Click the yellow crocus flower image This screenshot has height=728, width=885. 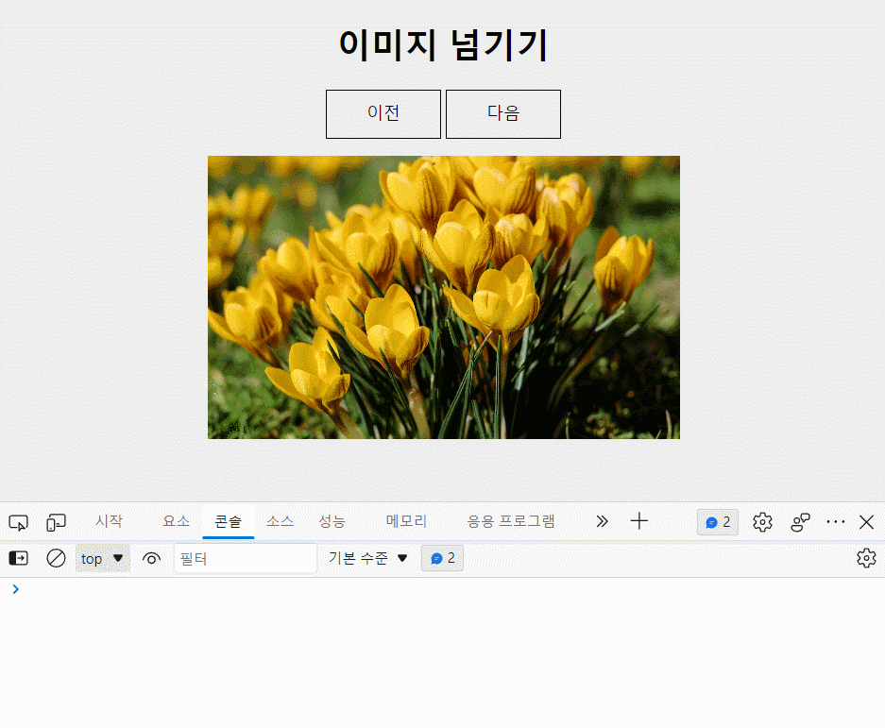444,297
